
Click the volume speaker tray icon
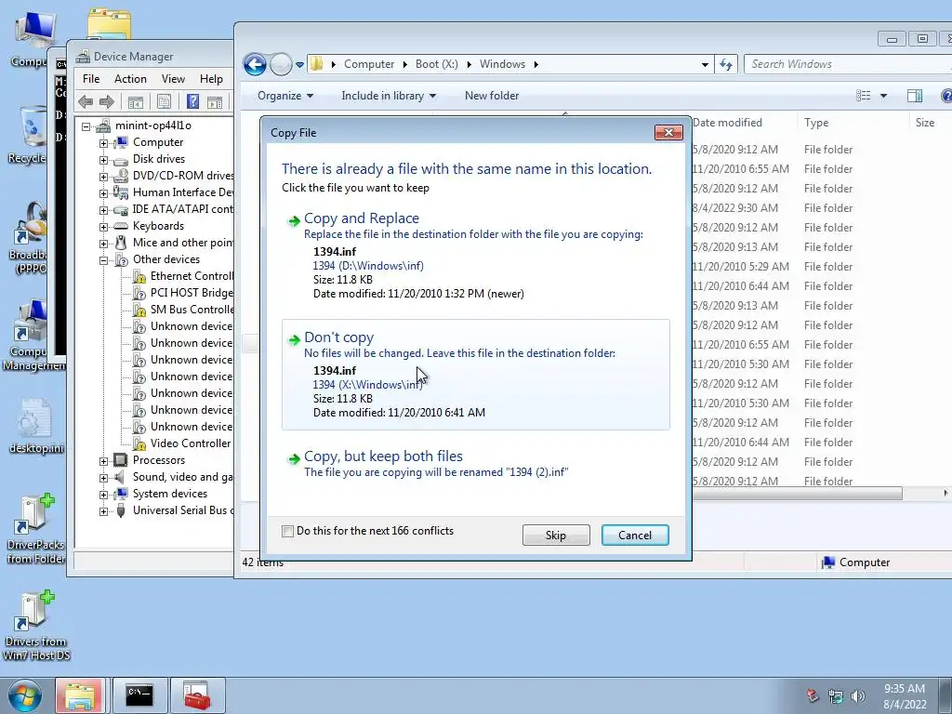(857, 696)
